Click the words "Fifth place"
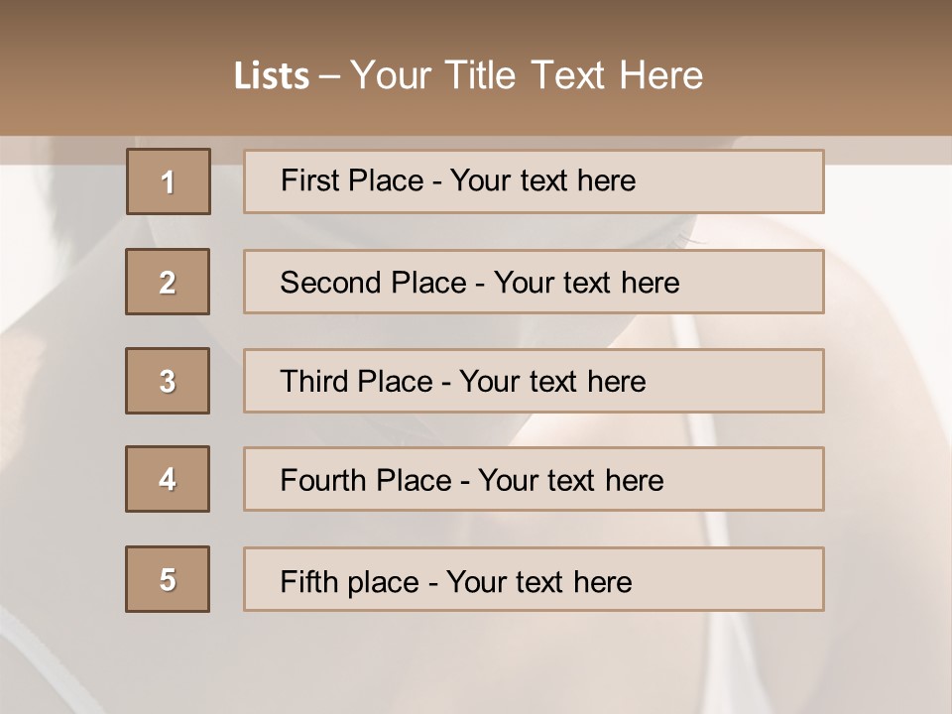 [x=349, y=581]
